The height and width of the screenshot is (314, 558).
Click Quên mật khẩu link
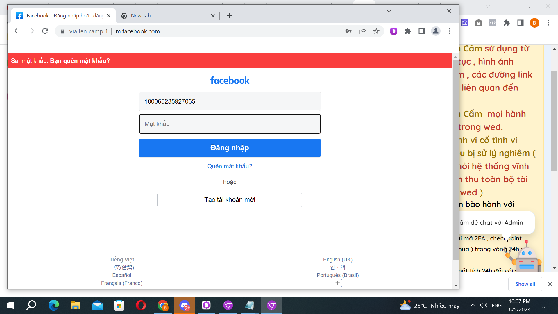pyautogui.click(x=230, y=166)
